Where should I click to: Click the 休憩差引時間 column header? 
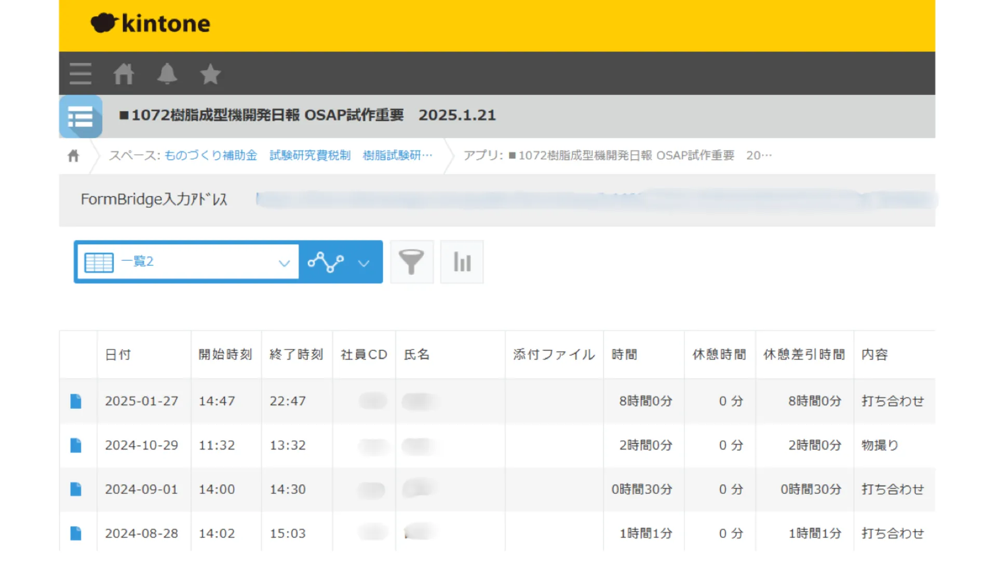pos(804,355)
